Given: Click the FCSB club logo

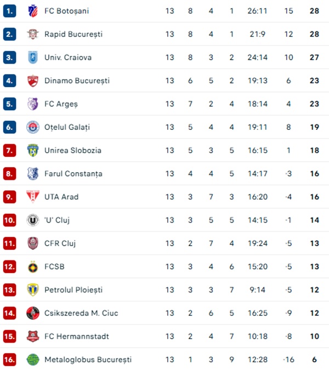Looking at the screenshot, I should [33, 267].
